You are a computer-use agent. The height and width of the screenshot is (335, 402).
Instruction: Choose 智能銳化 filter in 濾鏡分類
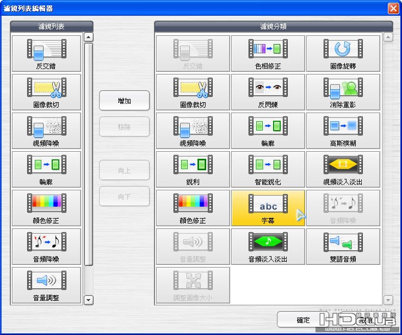(268, 170)
